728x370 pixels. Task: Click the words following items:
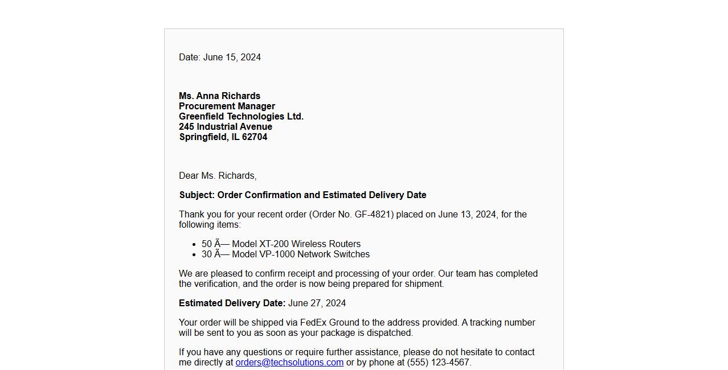tap(210, 225)
